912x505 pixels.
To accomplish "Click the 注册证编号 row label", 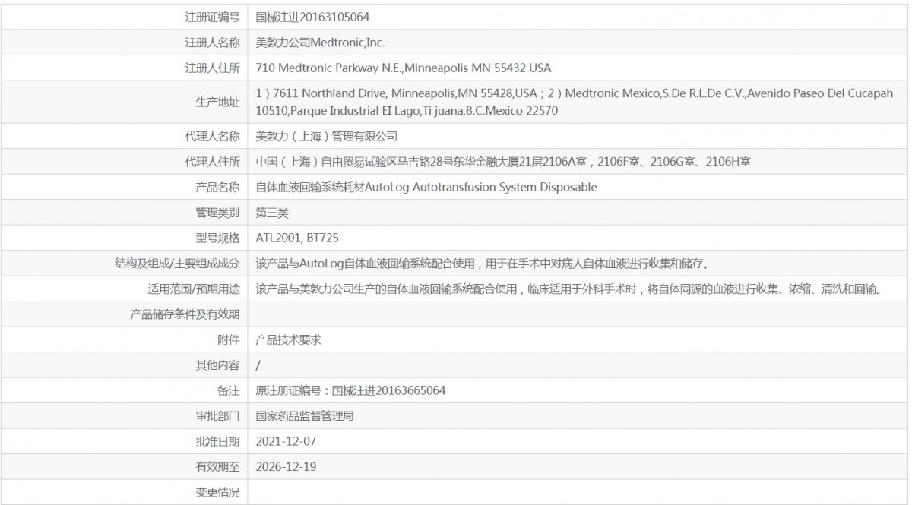I will [212, 17].
